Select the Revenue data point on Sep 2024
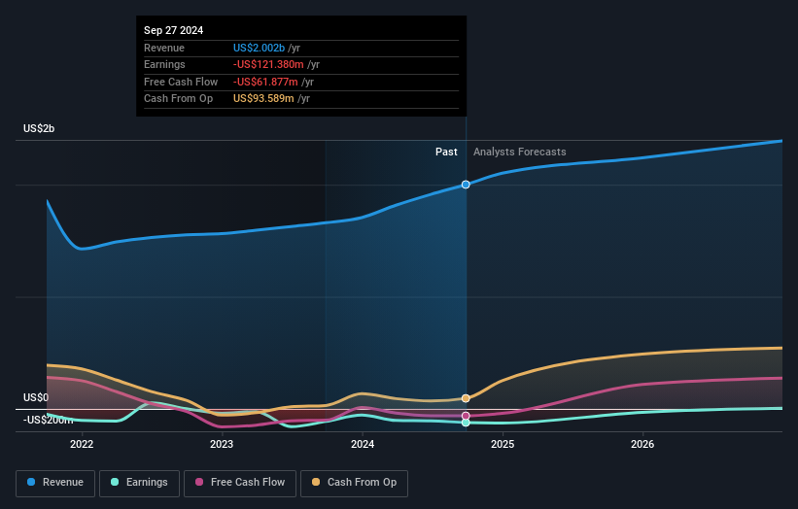 [x=466, y=185]
